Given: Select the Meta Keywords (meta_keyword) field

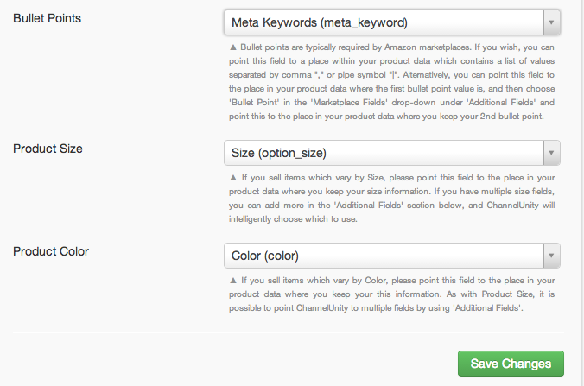Looking at the screenshot, I should [x=392, y=22].
